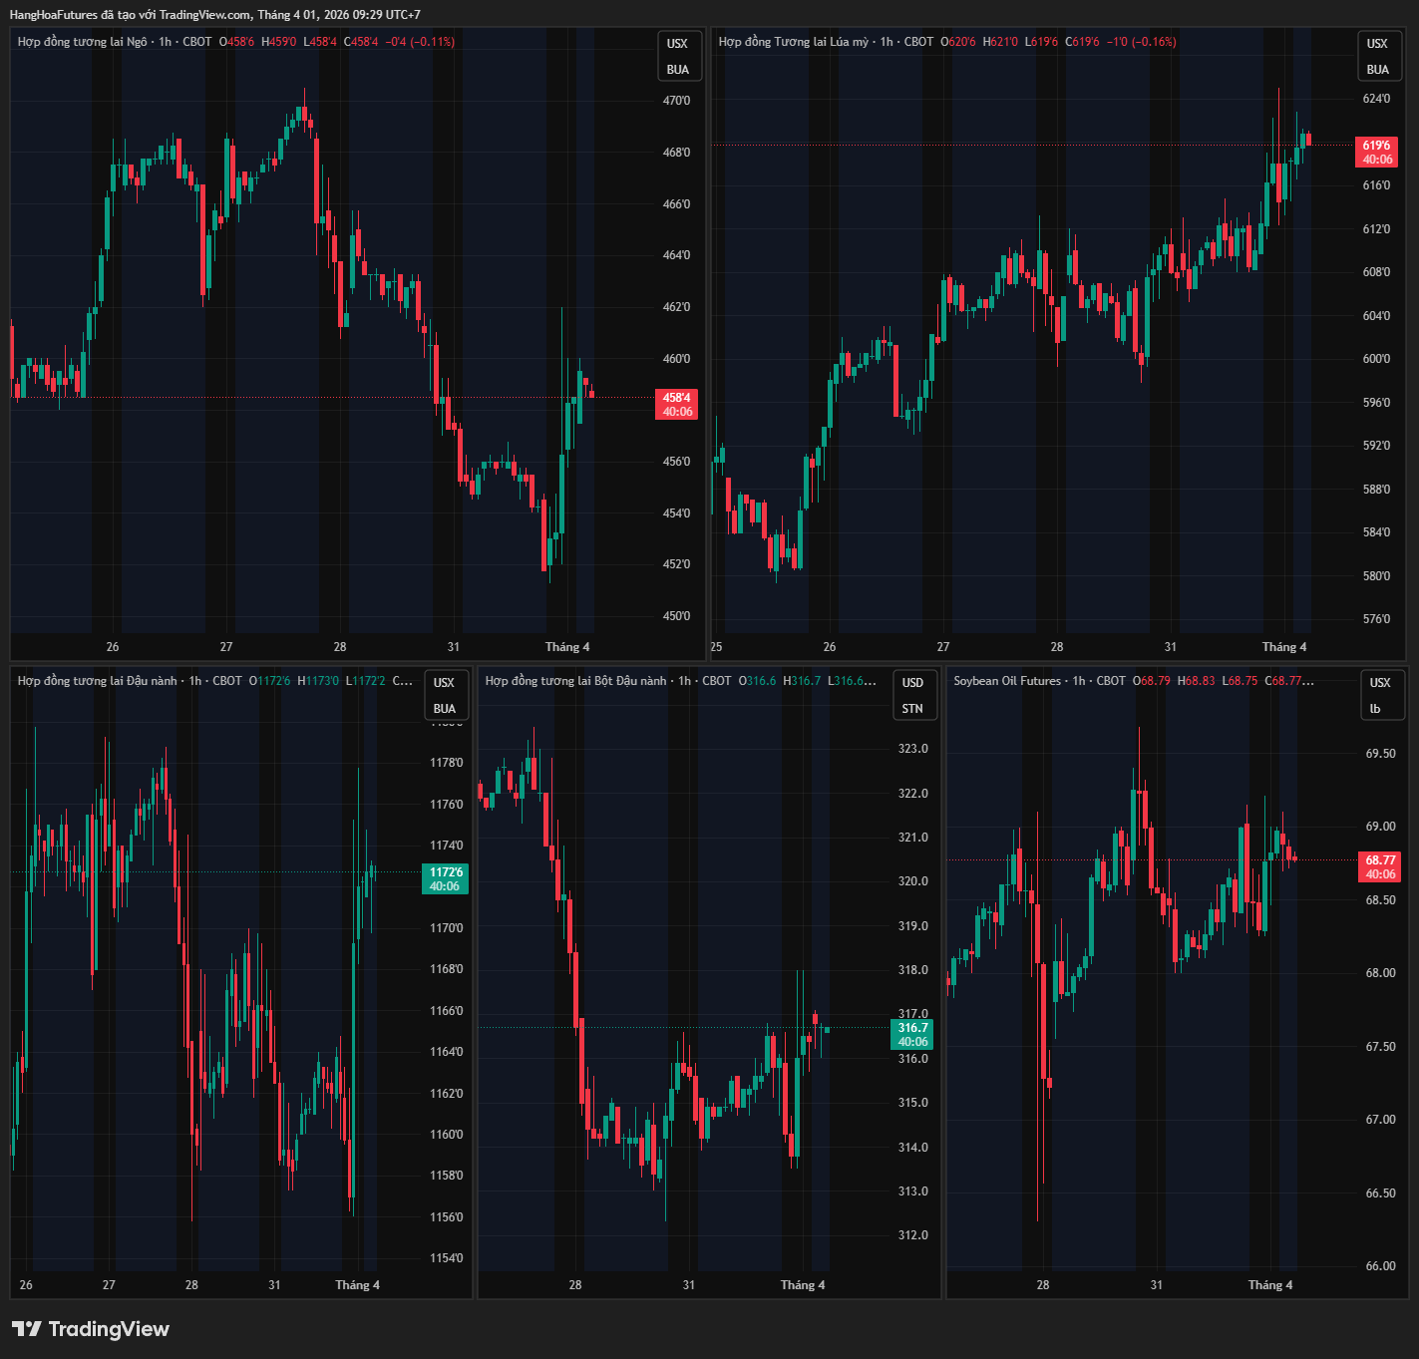Viewport: 1419px width, 1359px height.
Task: Open the USX currency selector on the corn (Ngô) chart
Action: pos(678,44)
